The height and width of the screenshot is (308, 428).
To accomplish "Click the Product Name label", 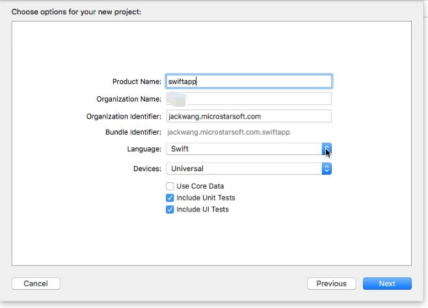I will point(137,81).
